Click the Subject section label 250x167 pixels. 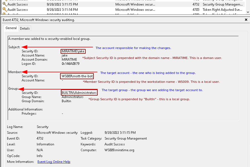[14, 47]
